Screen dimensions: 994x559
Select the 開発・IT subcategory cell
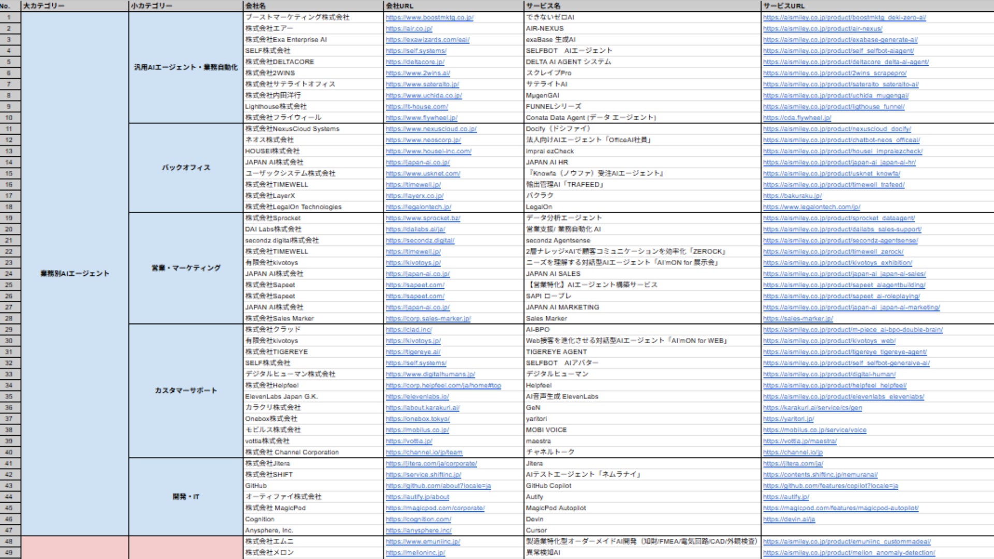pyautogui.click(x=186, y=497)
